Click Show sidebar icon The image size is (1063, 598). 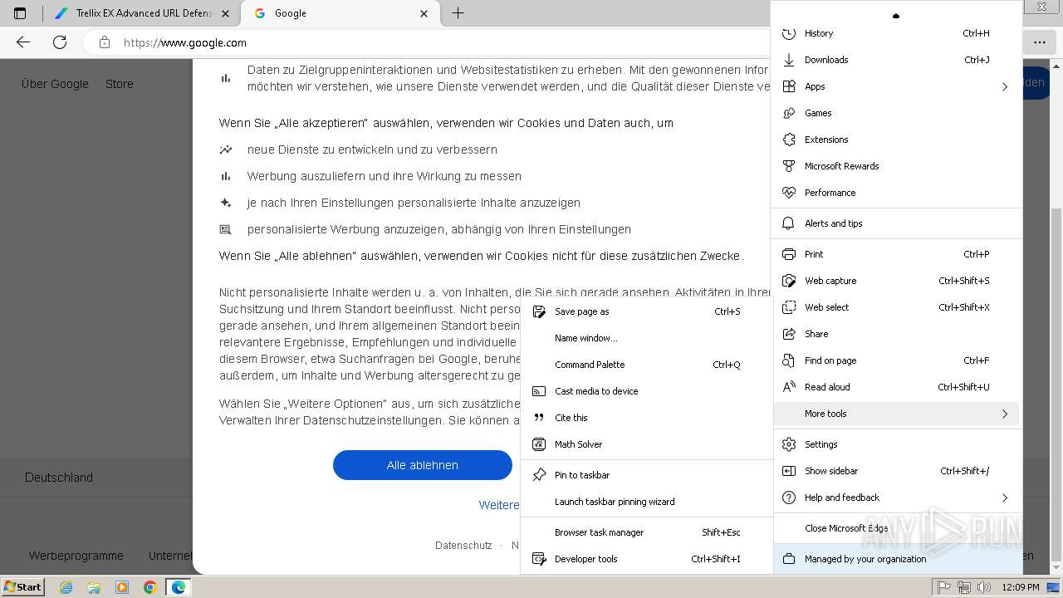point(789,471)
